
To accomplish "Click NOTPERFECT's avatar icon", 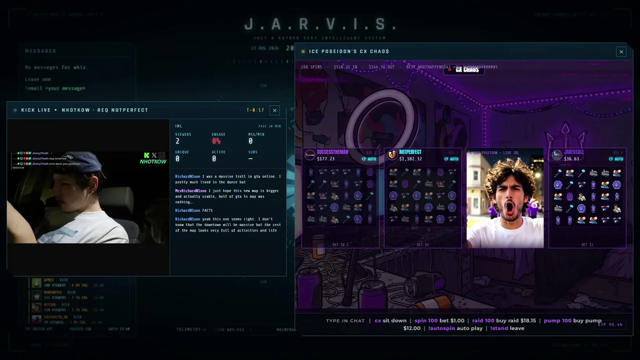I will pos(392,155).
